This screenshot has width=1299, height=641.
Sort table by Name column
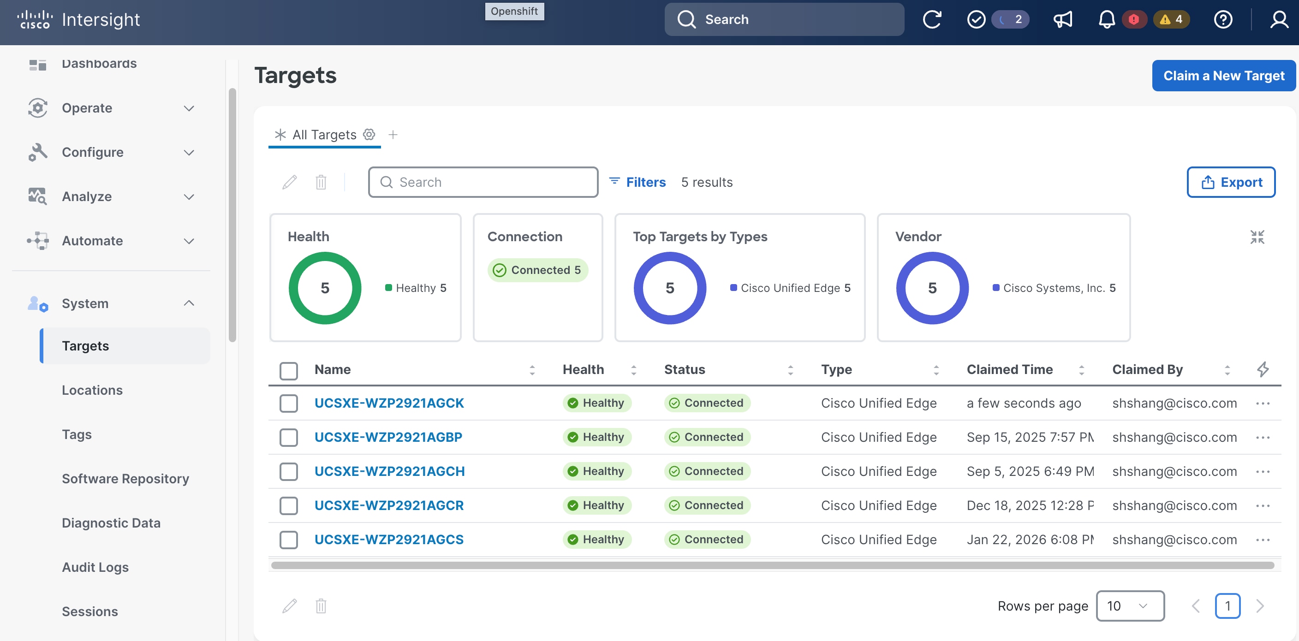(532, 370)
